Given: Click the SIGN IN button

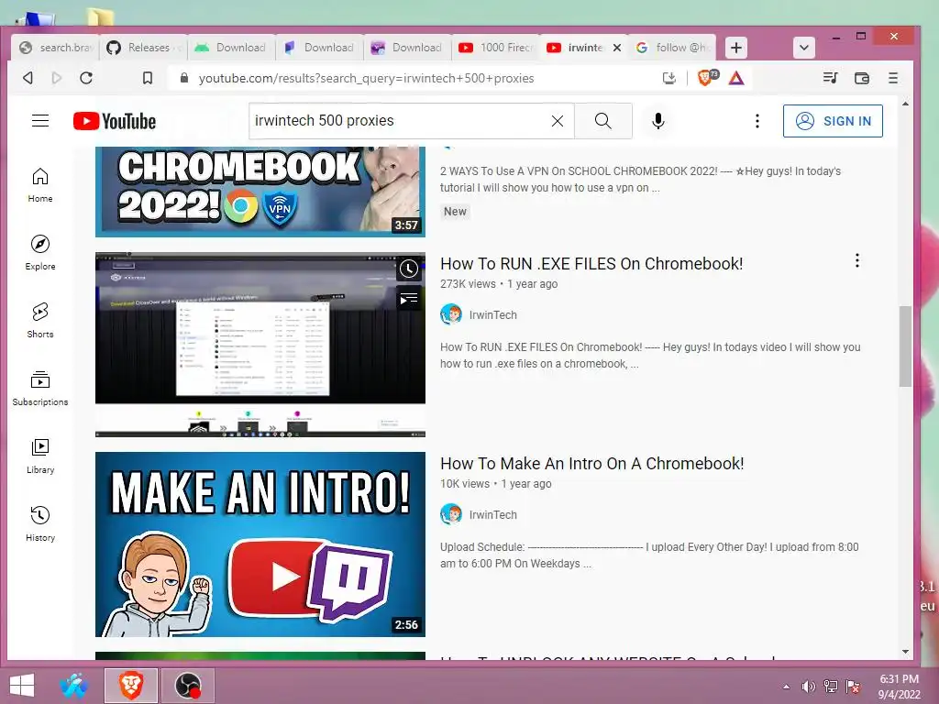Looking at the screenshot, I should [833, 121].
